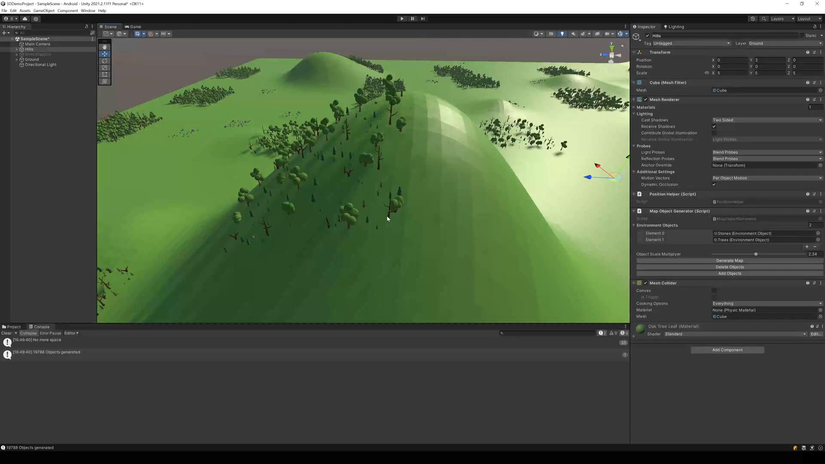Viewport: 825px width, 464px height.
Task: Select the Hand view tool
Action: 104,47
